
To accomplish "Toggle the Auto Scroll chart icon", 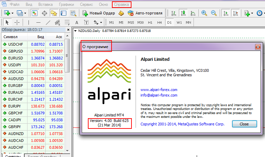I will (x=226, y=13).
